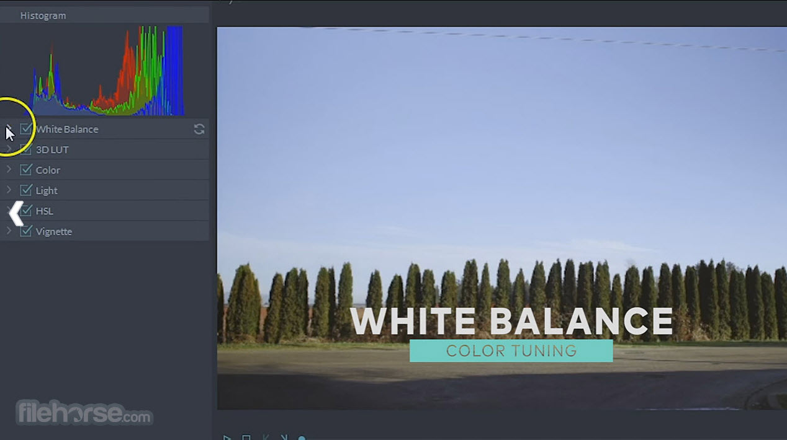
Task: Click the blue playhead dot
Action: coord(302,438)
